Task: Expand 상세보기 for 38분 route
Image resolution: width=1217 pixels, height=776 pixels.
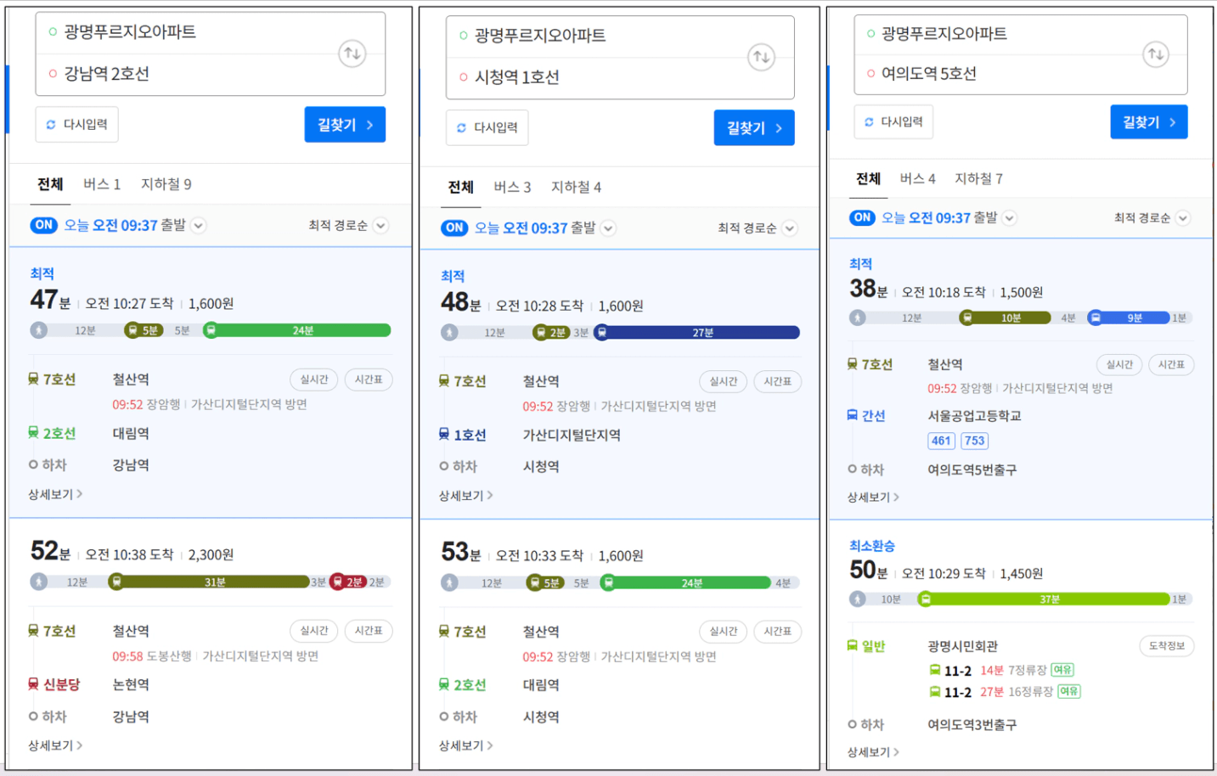Action: pyautogui.click(x=873, y=498)
